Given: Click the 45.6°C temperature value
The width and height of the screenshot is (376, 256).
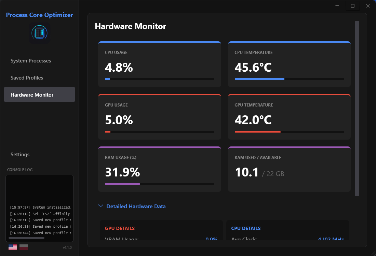Looking at the screenshot, I should pyautogui.click(x=253, y=67).
